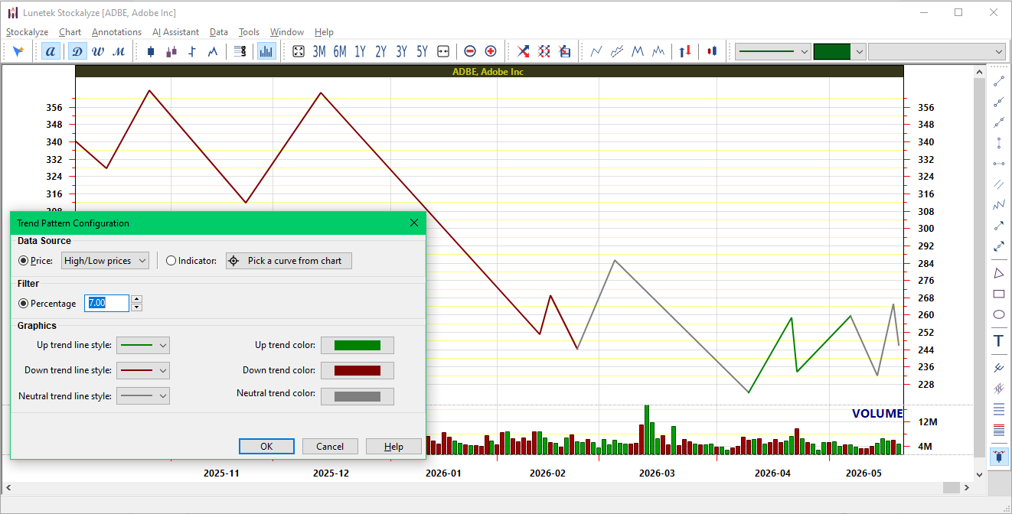The width and height of the screenshot is (1012, 514).
Task: Switch to Monthly period with M button
Action: (x=119, y=51)
